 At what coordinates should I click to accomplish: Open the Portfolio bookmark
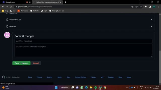click(34, 11)
